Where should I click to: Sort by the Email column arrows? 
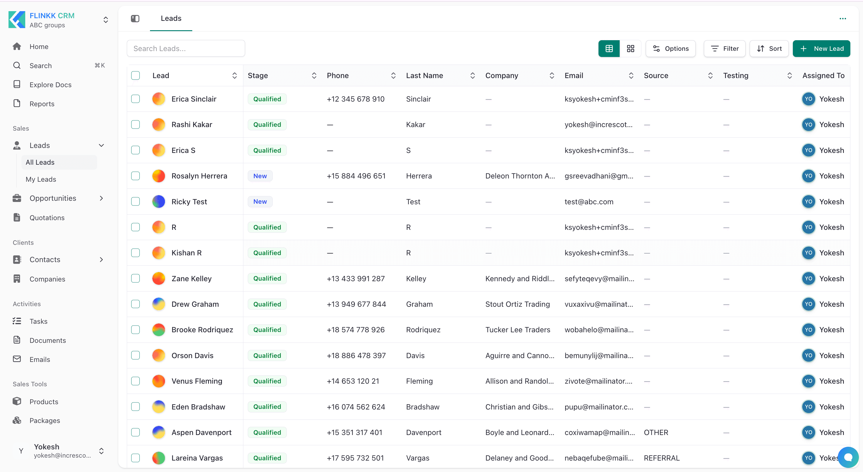(x=631, y=75)
